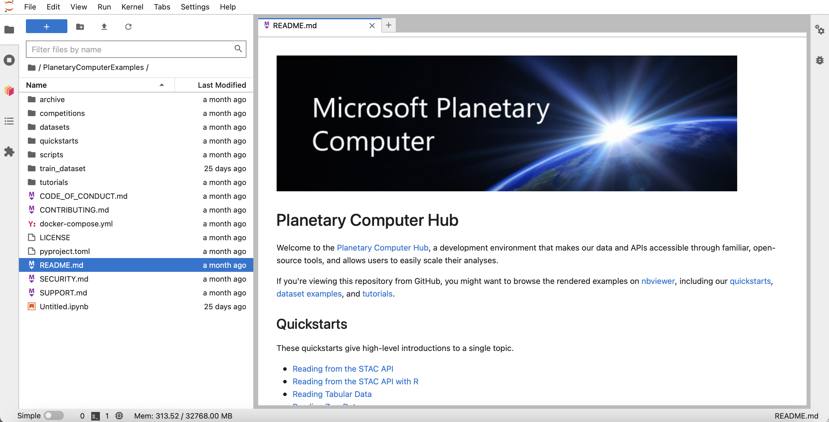Screen dimensions: 829x422
Task: Open the Debugger panel in right sidebar
Action: (x=820, y=60)
